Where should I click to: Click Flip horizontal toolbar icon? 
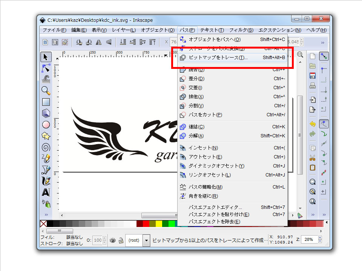[x=98, y=42]
